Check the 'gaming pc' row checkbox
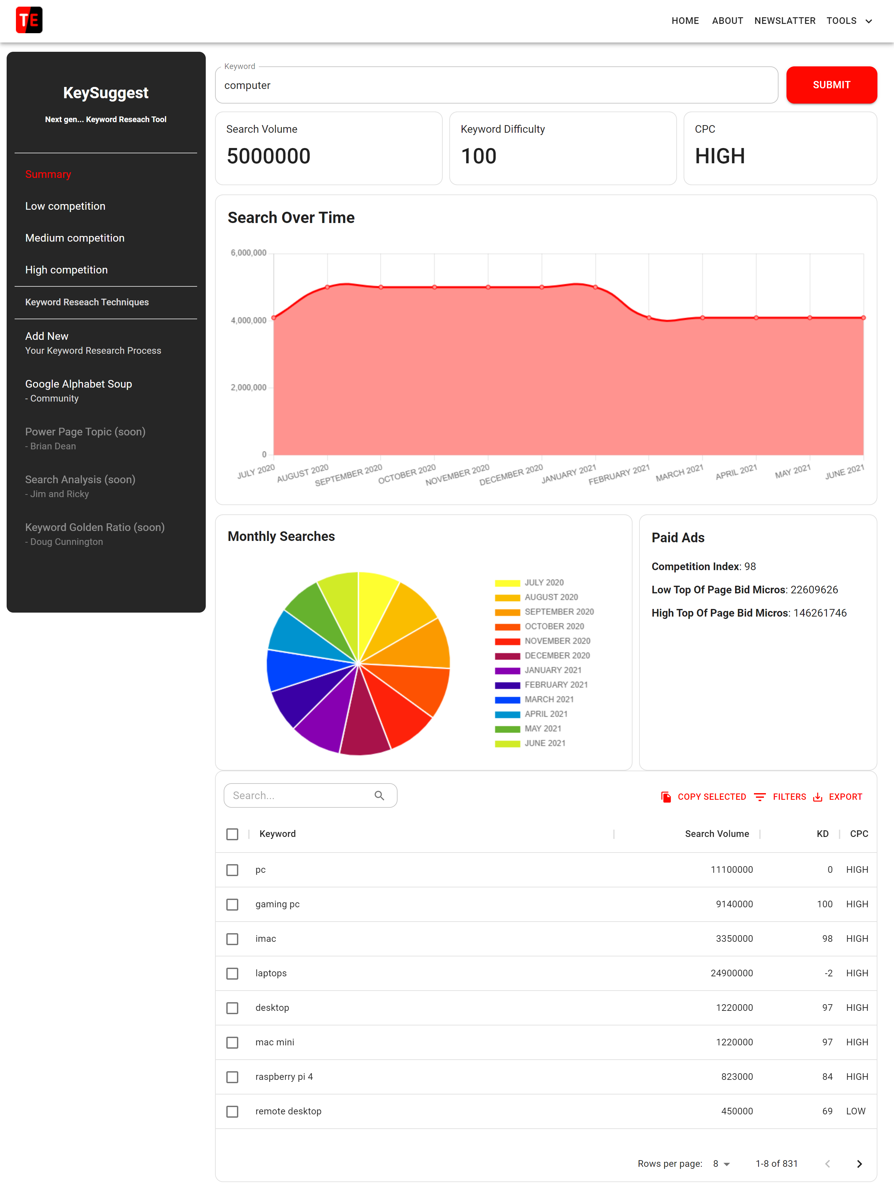 (232, 904)
